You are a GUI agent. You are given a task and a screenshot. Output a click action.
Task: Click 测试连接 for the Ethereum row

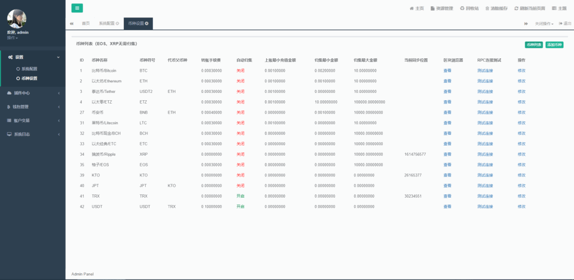(x=485, y=81)
